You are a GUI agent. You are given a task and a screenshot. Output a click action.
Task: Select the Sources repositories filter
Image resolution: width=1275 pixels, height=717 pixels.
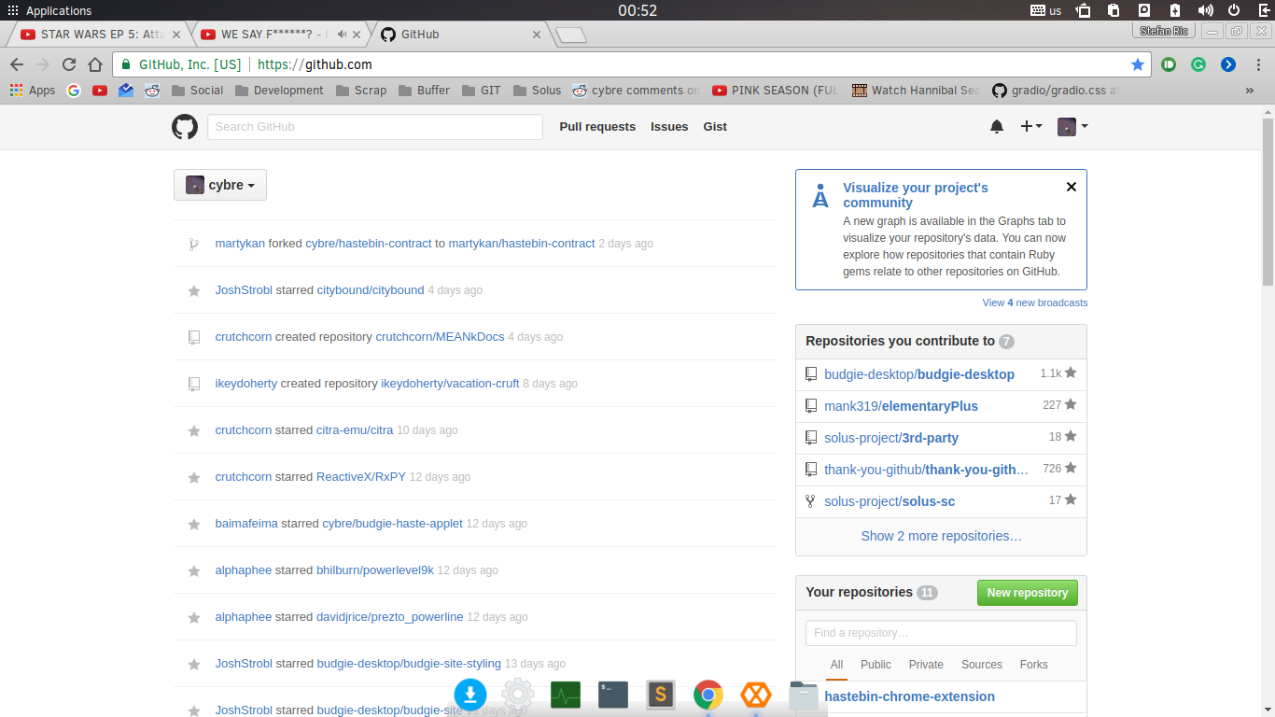tap(982, 665)
